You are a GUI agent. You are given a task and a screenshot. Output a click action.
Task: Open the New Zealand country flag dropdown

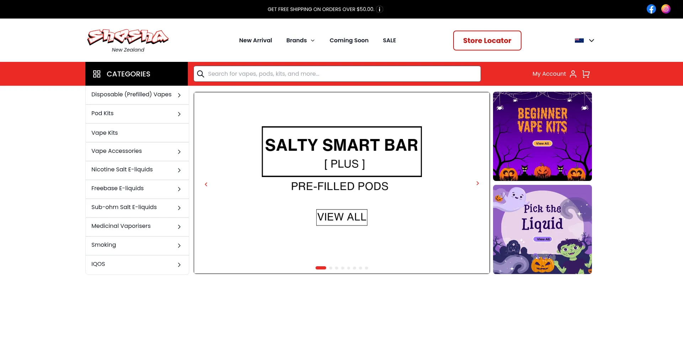point(584,41)
